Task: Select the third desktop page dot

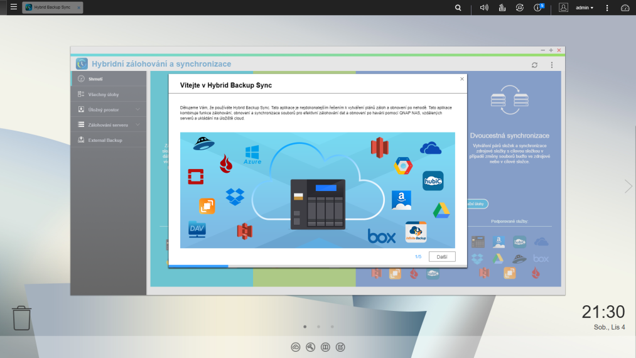Action: 332,327
